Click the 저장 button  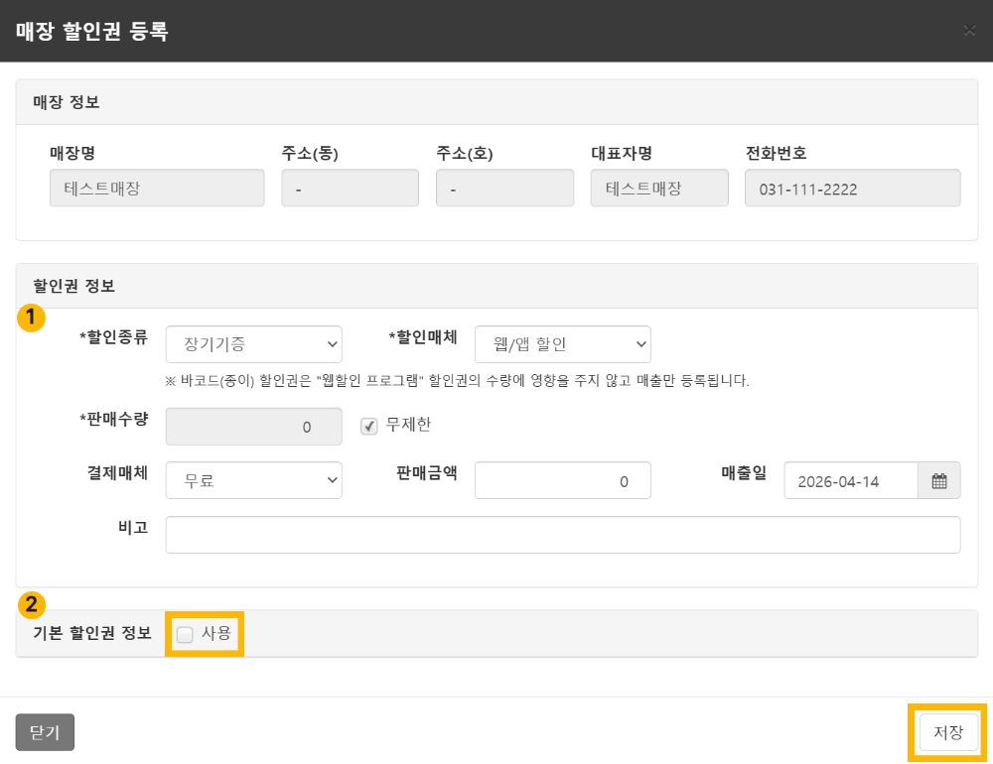(x=948, y=732)
